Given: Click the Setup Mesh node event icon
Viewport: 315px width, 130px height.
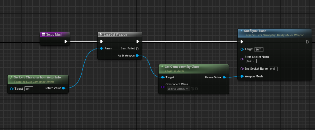Looking at the screenshot, I should click(43, 35).
